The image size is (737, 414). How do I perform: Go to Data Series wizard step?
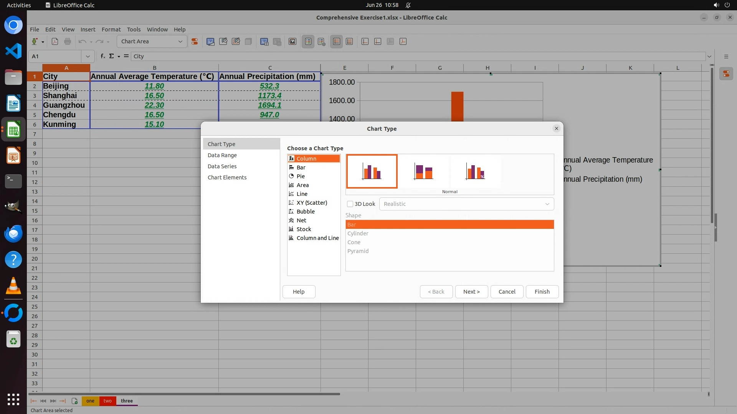click(222, 166)
